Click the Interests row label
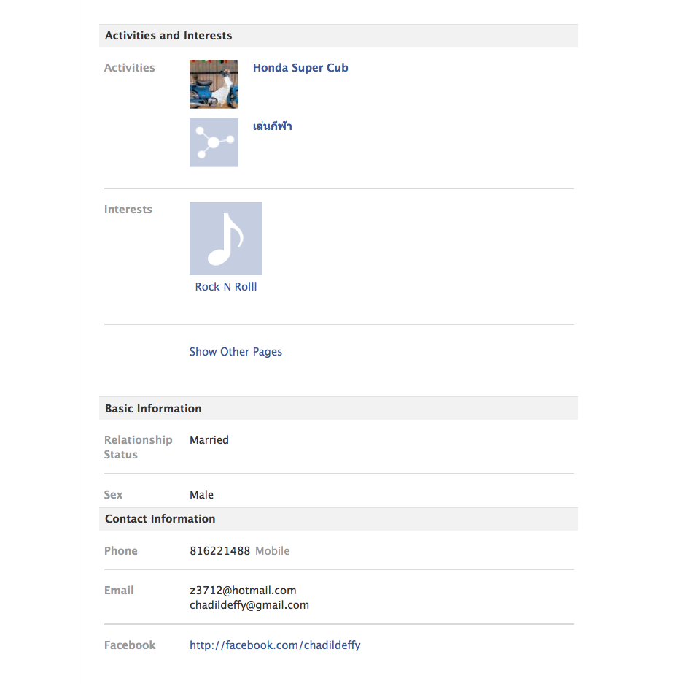This screenshot has width=681, height=684. pos(128,210)
